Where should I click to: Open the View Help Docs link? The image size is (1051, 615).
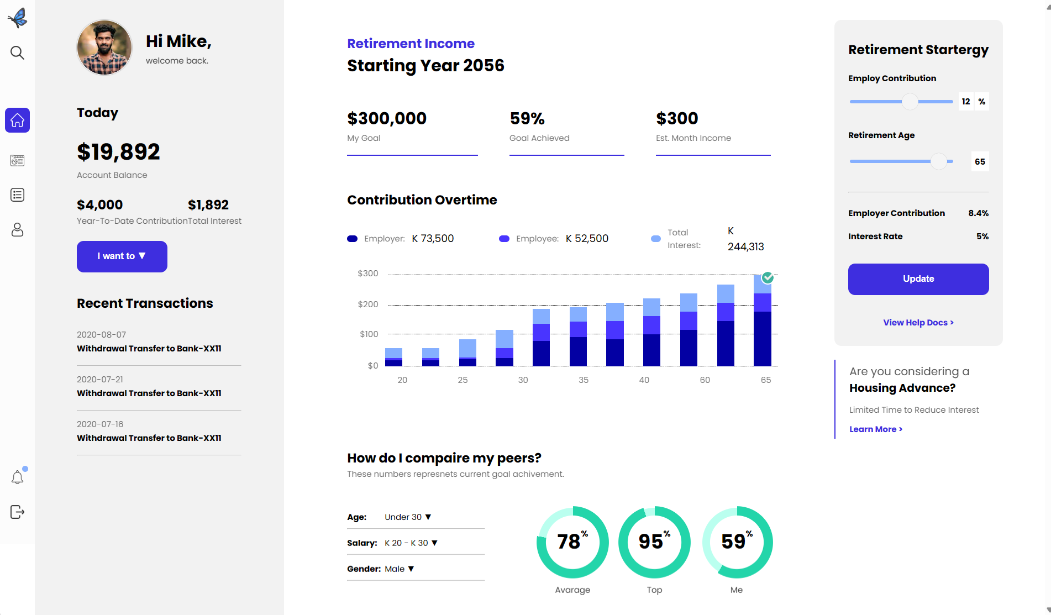(x=918, y=323)
